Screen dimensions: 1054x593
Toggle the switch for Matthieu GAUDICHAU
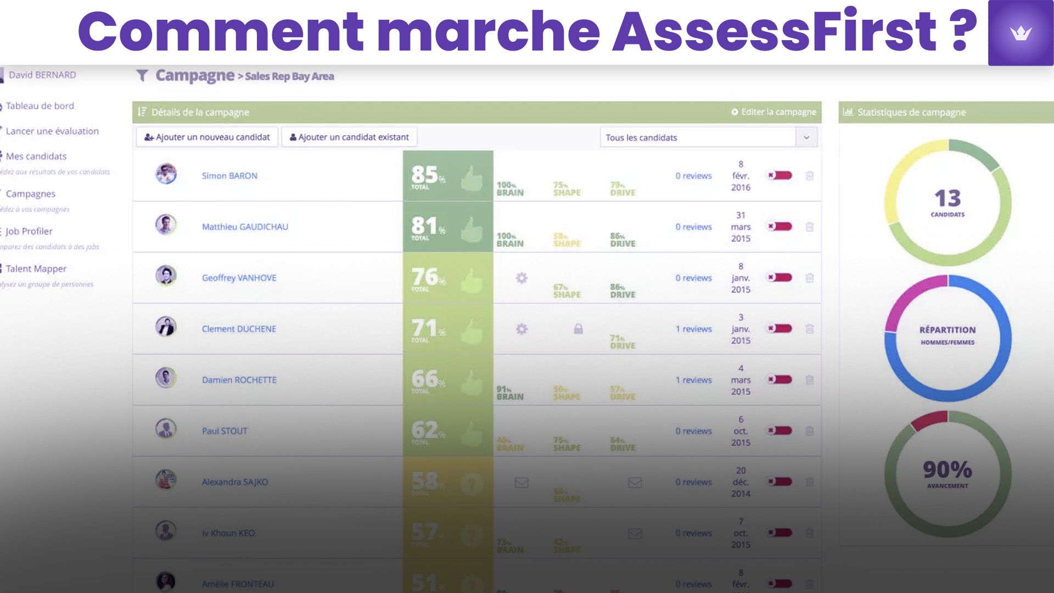point(780,226)
